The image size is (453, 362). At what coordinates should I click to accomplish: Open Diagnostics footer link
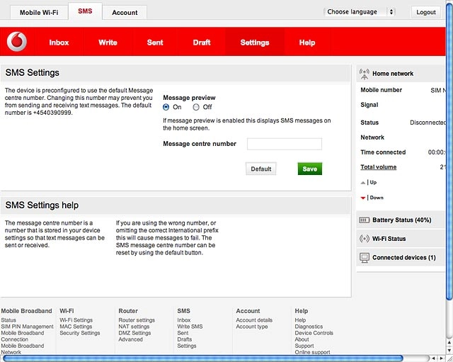[x=309, y=327]
